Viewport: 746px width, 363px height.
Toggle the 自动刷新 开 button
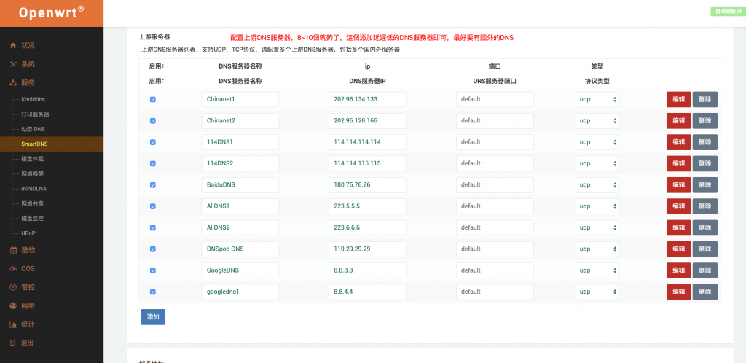click(728, 11)
